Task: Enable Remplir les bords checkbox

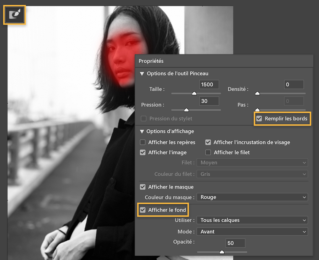Action: tap(259, 119)
